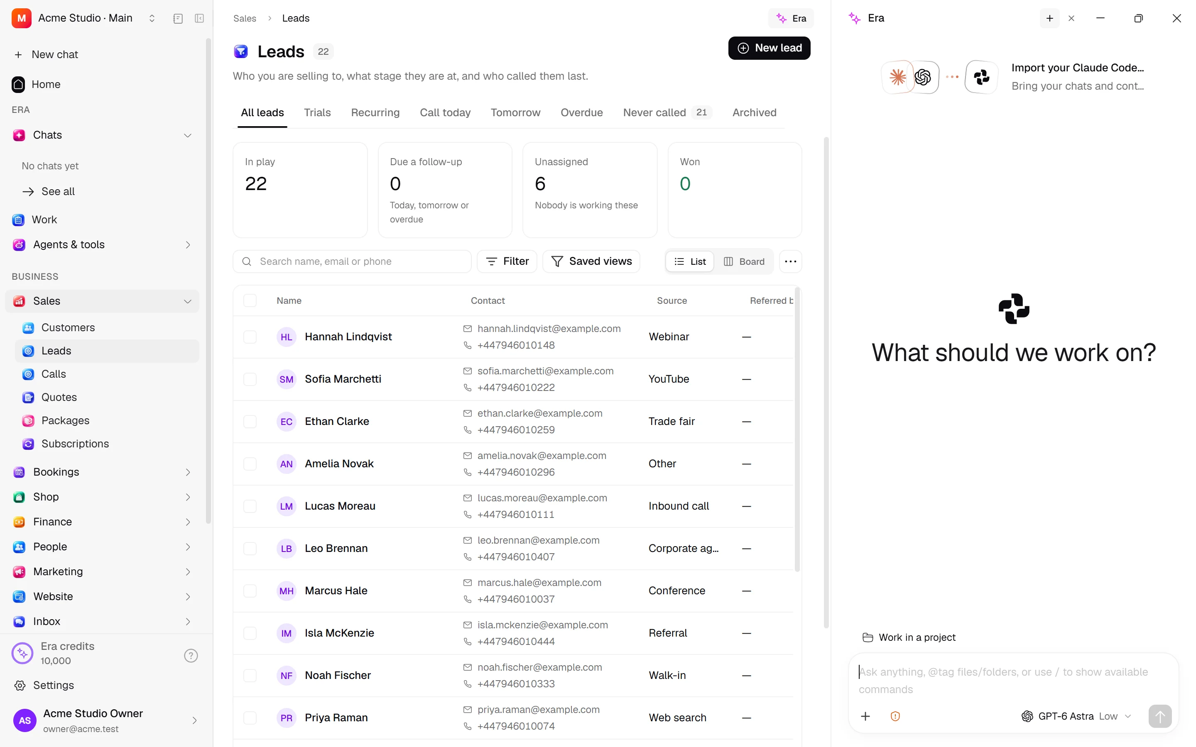The width and height of the screenshot is (1196, 747).
Task: Switch to the Overdue tab
Action: pos(581,112)
